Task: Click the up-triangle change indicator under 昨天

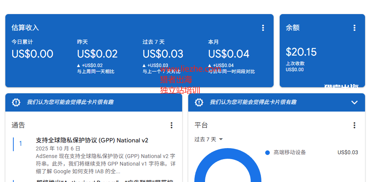Action: pyautogui.click(x=78, y=65)
